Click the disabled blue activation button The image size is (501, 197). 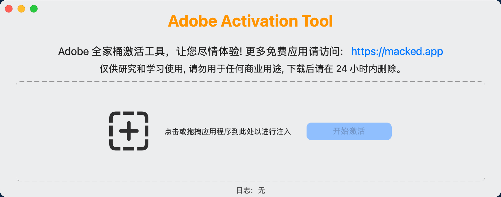(349, 131)
